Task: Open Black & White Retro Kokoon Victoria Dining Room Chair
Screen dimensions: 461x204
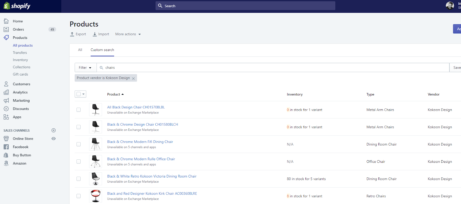Action: pos(152,176)
